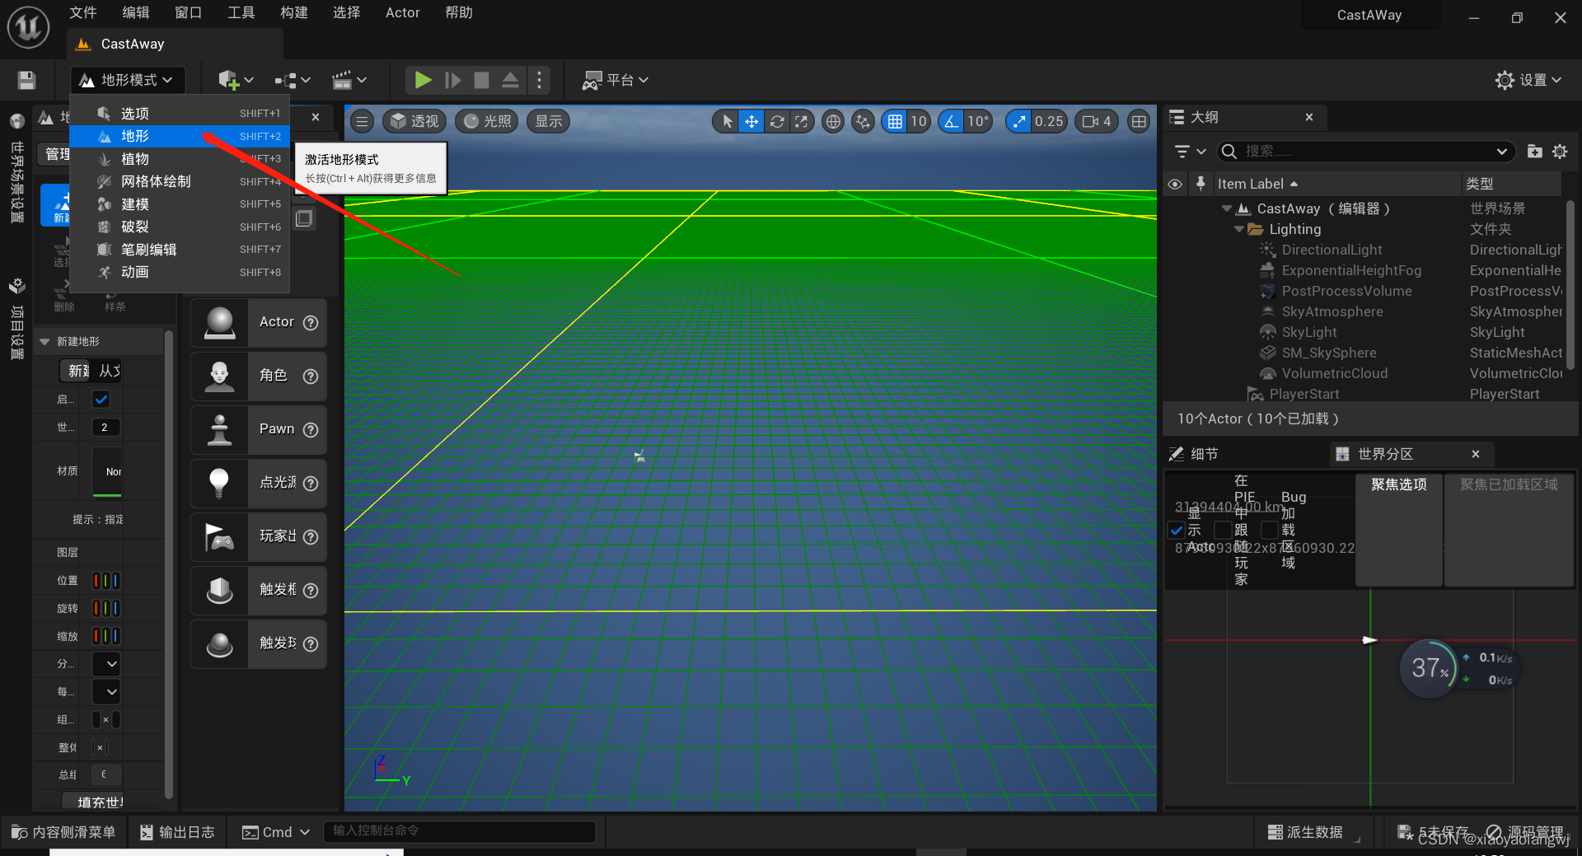The height and width of the screenshot is (856, 1582).
Task: Choose 地形 landscape mode in the list
Action: coord(180,136)
